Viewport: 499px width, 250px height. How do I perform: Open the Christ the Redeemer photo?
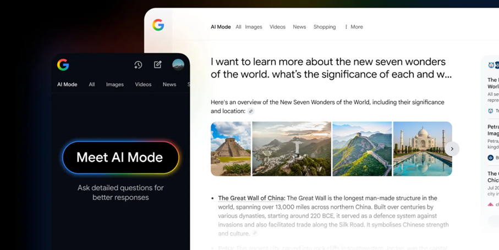pyautogui.click(x=292, y=149)
